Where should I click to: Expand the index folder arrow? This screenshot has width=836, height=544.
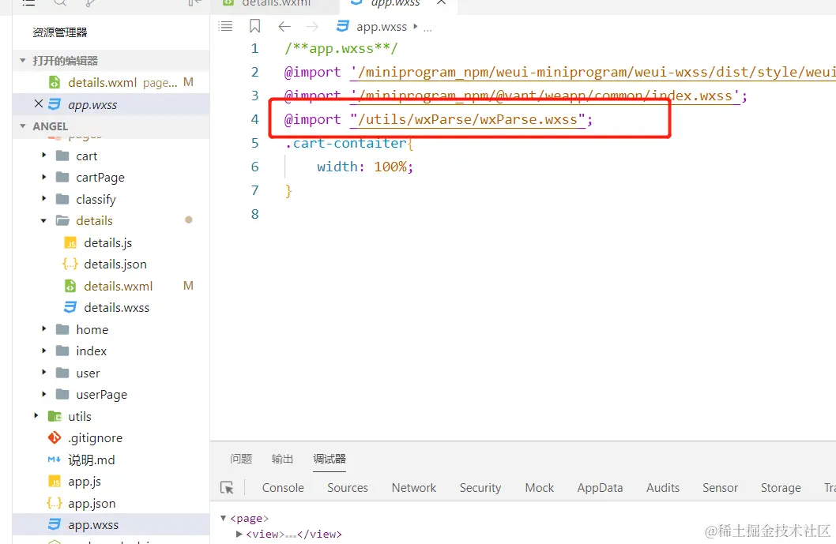click(43, 351)
